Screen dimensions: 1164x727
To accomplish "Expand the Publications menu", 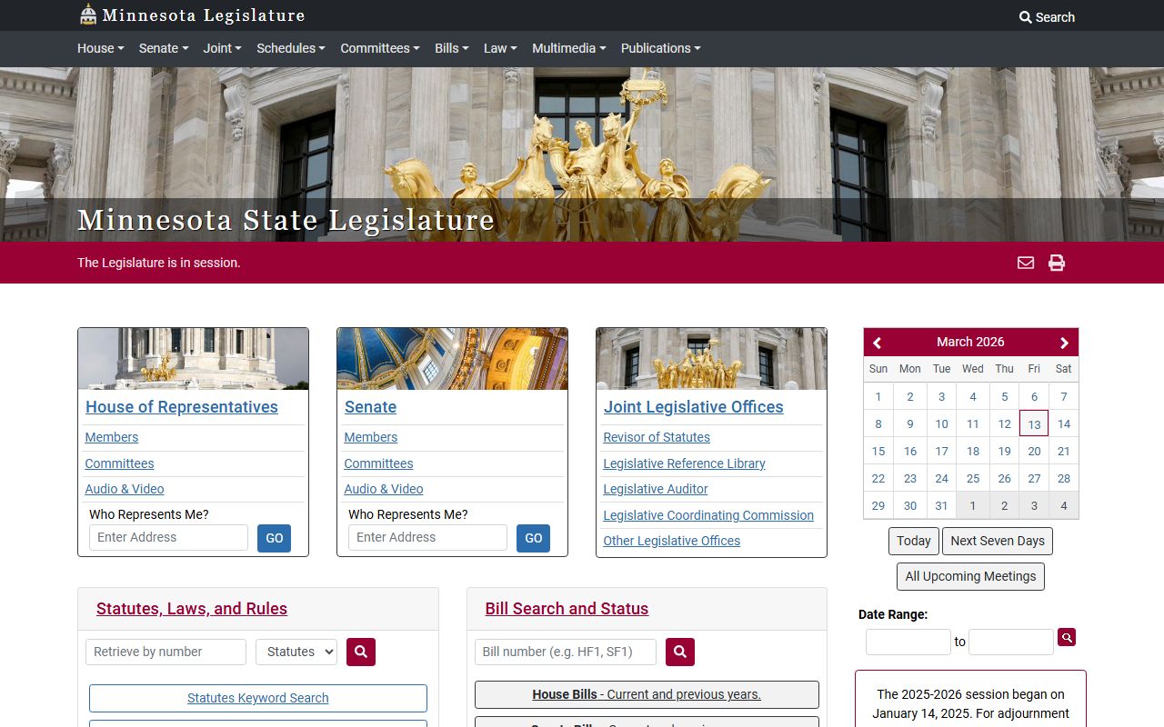I will pyautogui.click(x=661, y=48).
